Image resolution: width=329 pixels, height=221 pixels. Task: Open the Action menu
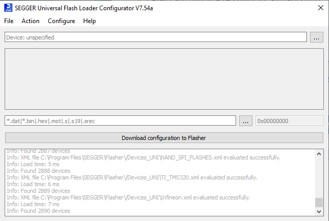(30, 21)
